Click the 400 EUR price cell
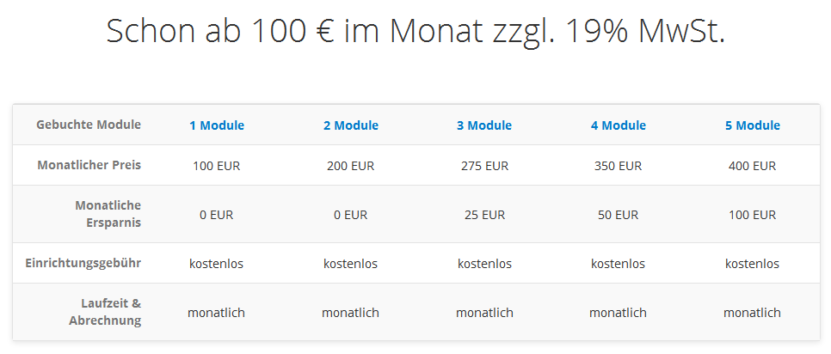 point(753,166)
